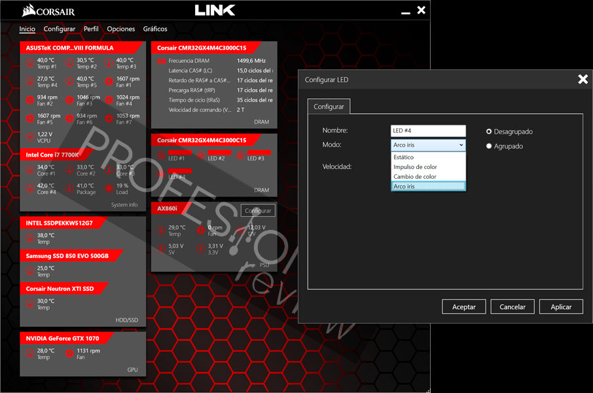This screenshot has height=393, width=593.
Task: Click the Intel CPU Load icon
Action: [x=109, y=188]
